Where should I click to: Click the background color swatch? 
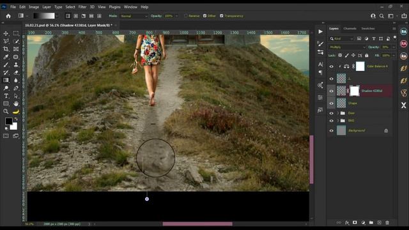pyautogui.click(x=14, y=126)
